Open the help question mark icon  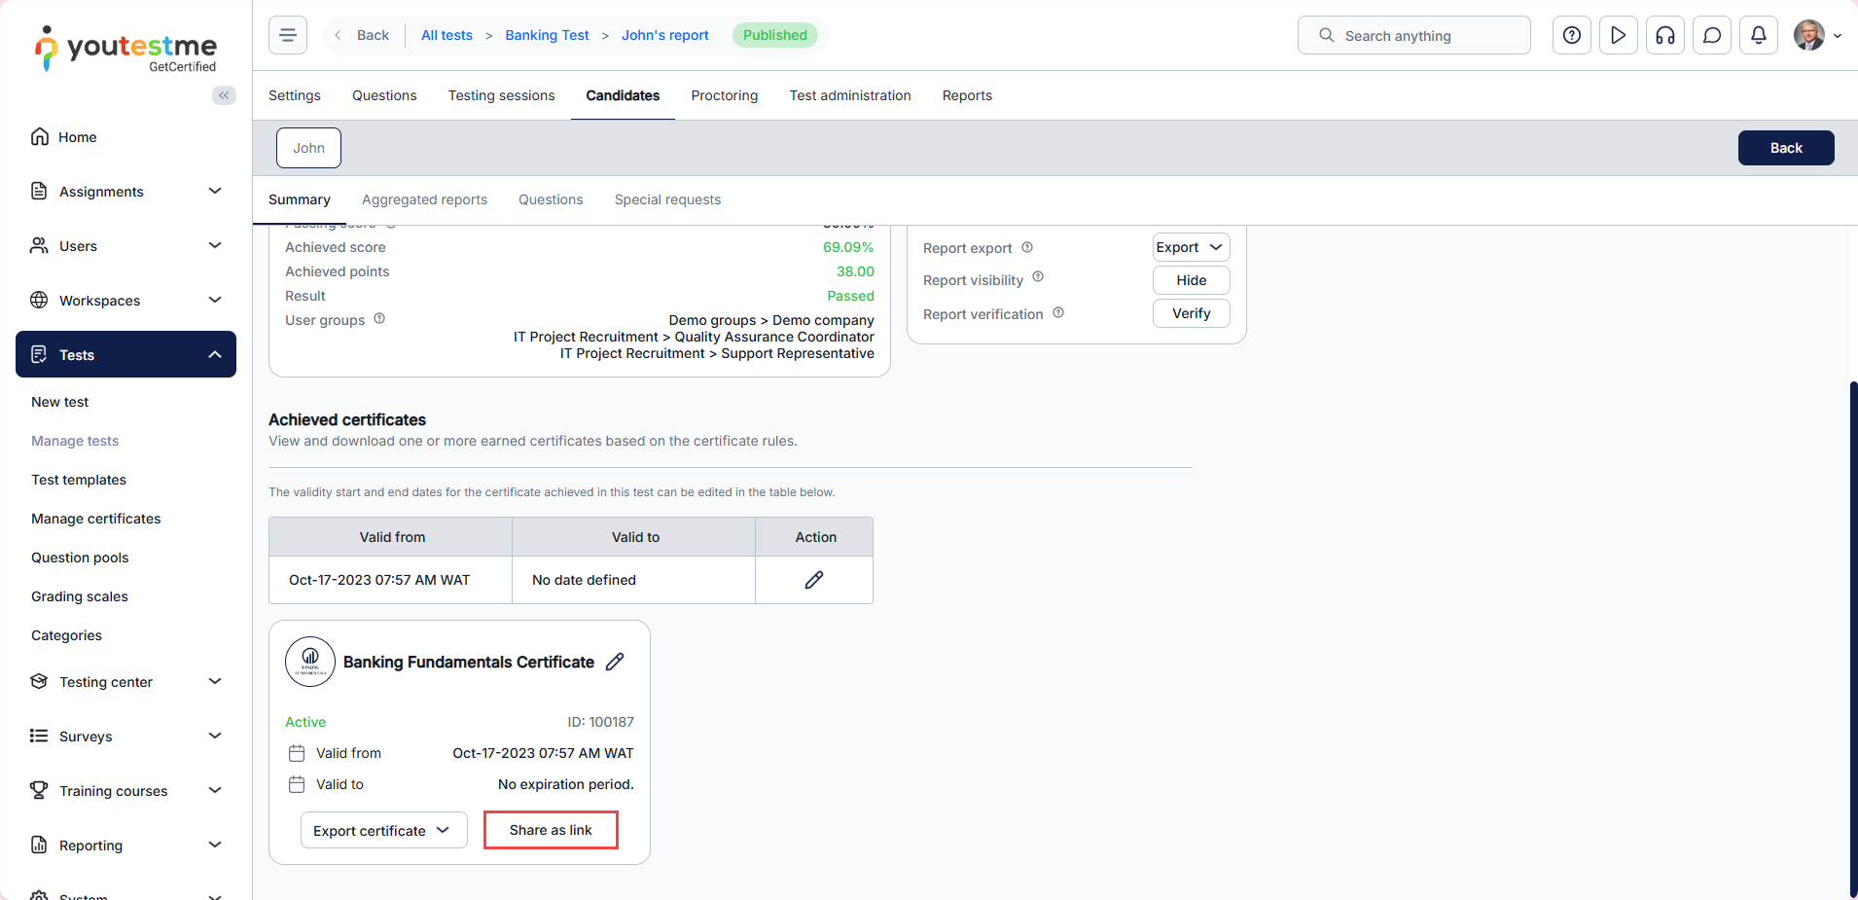(x=1571, y=35)
